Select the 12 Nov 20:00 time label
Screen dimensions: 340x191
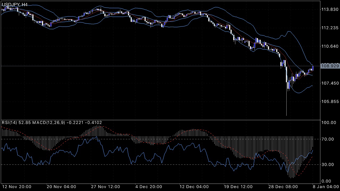click(x=17, y=186)
